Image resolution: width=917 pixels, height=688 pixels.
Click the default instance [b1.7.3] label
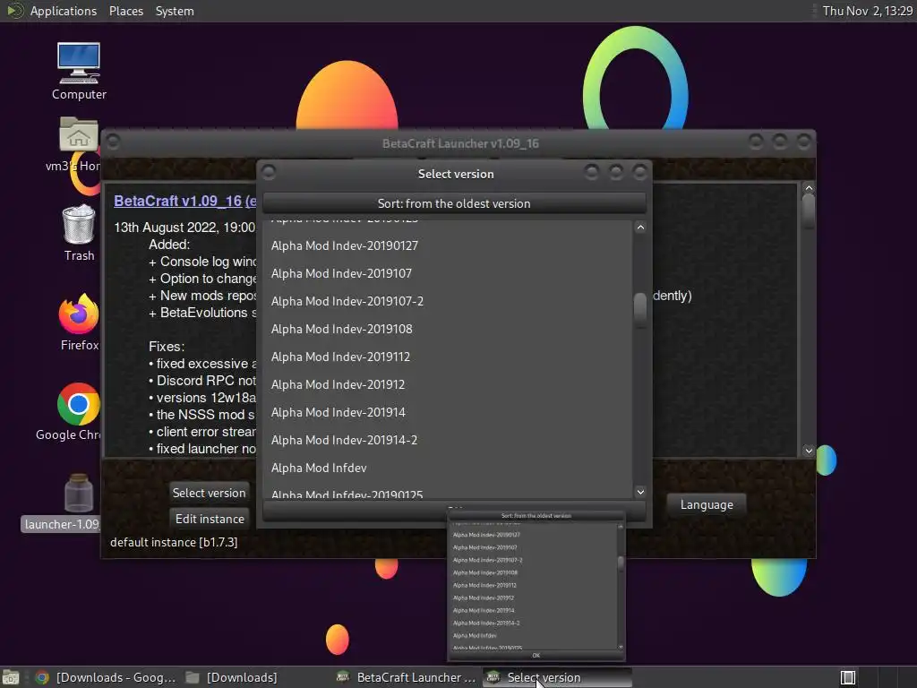[x=174, y=542]
